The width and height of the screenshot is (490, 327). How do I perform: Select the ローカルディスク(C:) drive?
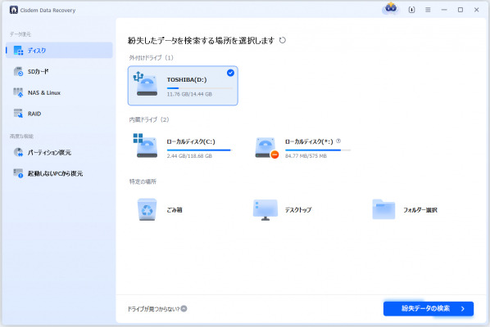pyautogui.click(x=183, y=147)
